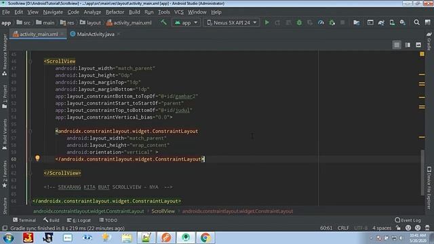Switch editor to Code view icon
Screen dimensions: 434x244
pos(397,45)
